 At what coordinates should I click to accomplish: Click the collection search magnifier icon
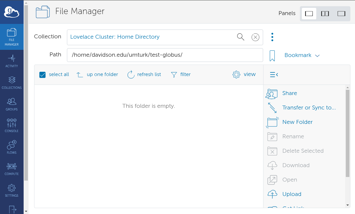click(x=241, y=37)
